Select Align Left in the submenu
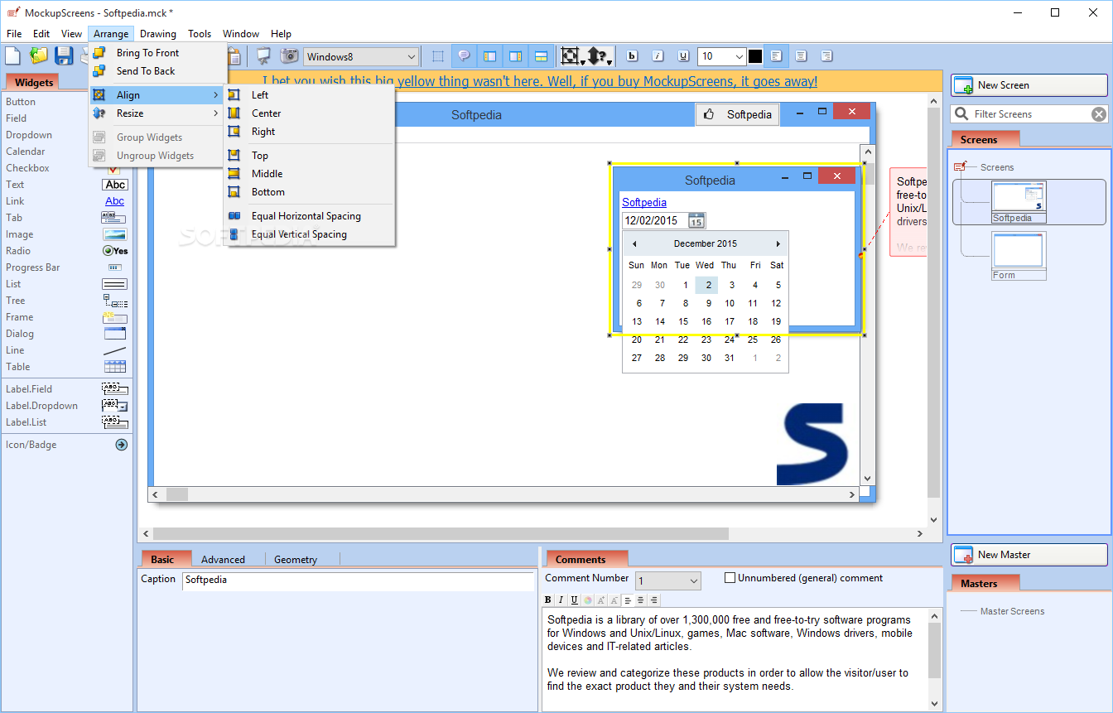1113x713 pixels. (310, 95)
